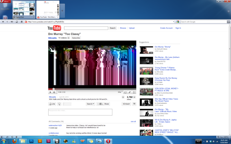Click see all comments

[x=133, y=121]
